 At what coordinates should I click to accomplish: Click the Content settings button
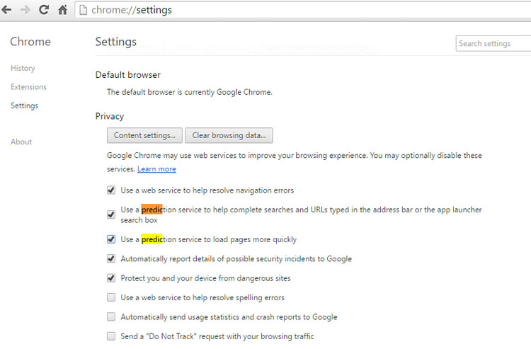click(144, 135)
